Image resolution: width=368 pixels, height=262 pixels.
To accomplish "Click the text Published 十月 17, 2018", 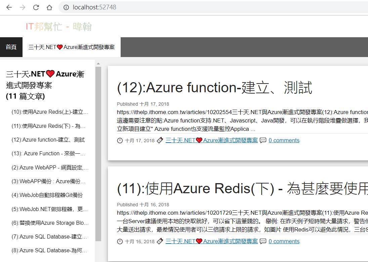I will click(x=143, y=104).
